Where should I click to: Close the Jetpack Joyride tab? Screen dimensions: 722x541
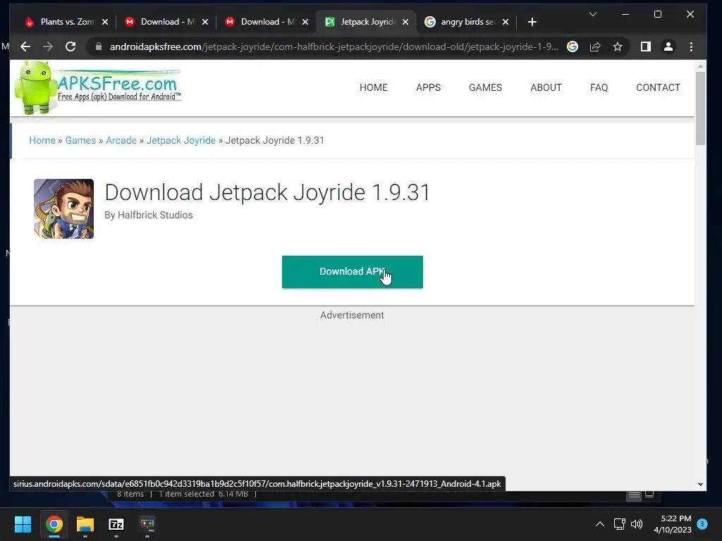[405, 22]
